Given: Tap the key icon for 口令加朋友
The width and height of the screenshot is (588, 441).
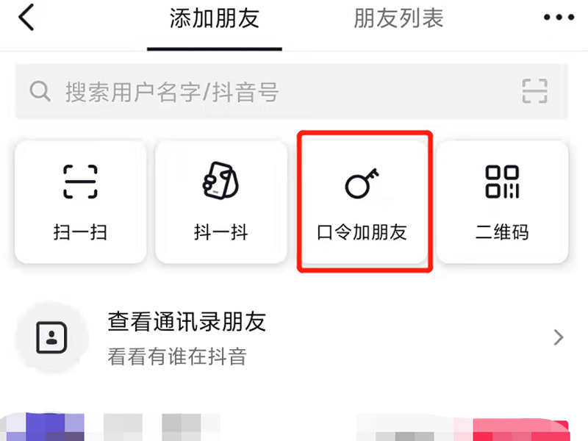Looking at the screenshot, I should (x=362, y=183).
